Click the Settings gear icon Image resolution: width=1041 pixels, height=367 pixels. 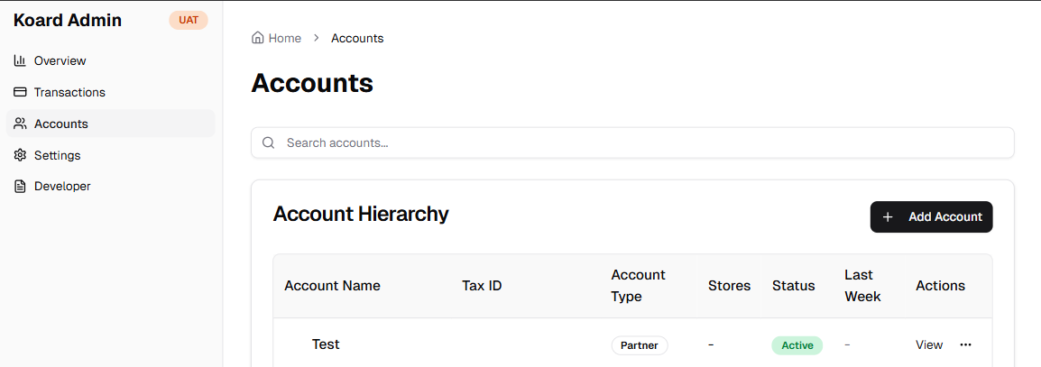point(20,155)
